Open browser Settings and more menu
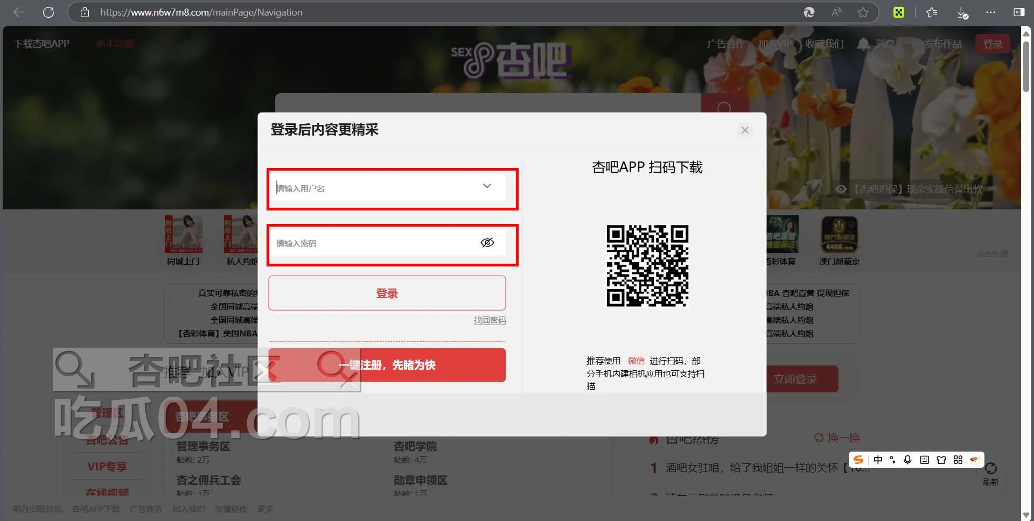 coord(990,12)
